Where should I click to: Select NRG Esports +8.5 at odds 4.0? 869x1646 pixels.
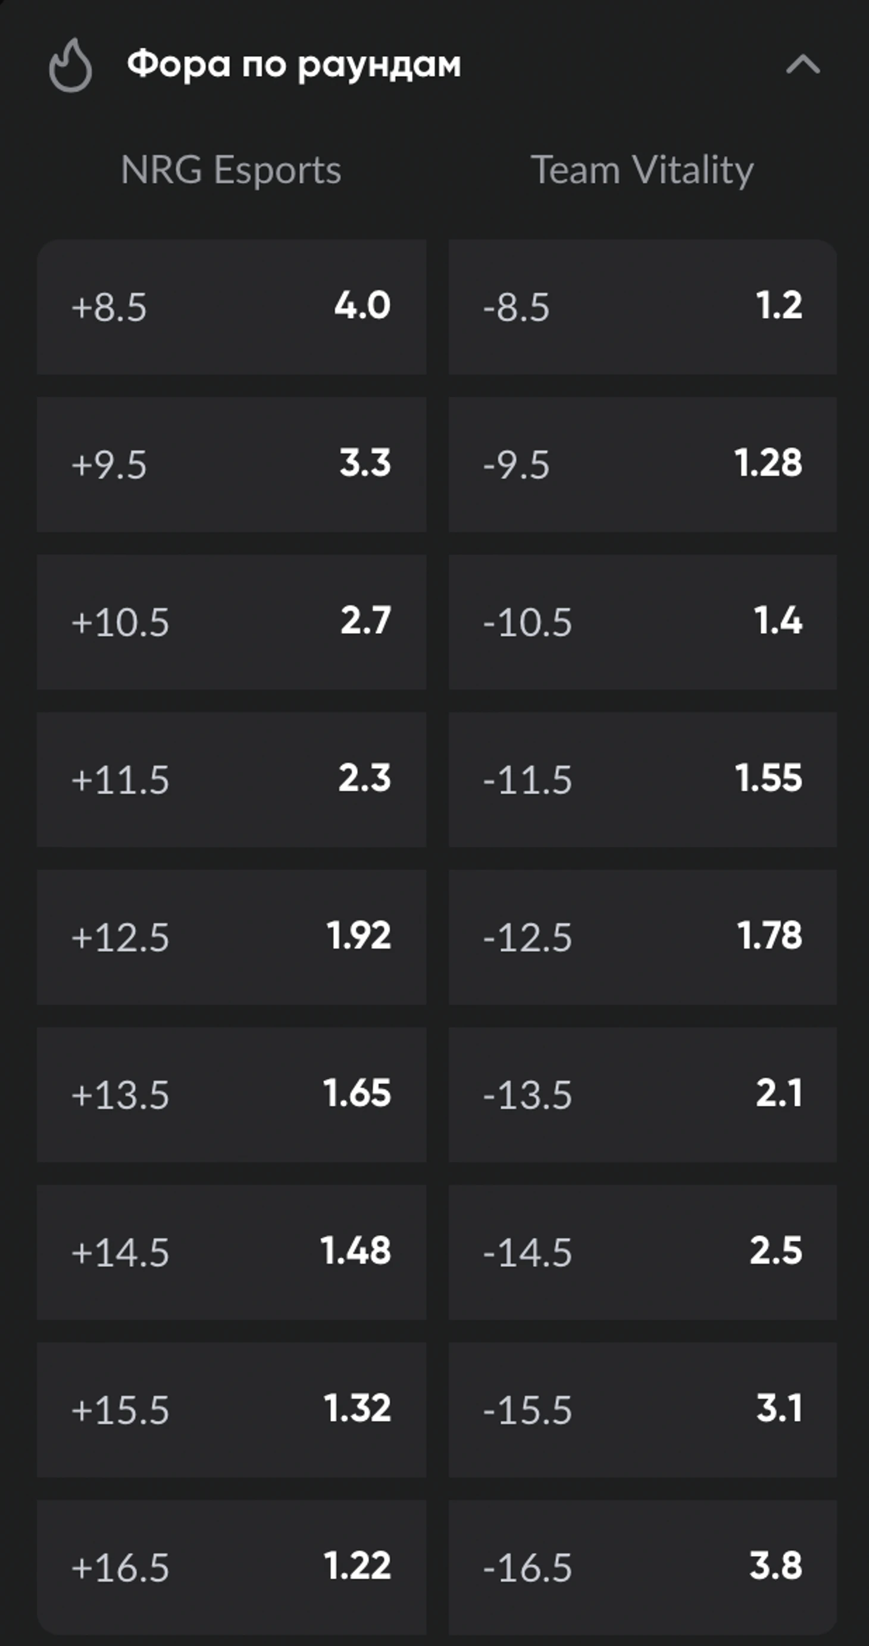[x=232, y=307]
